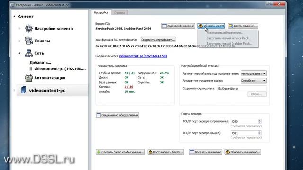Expand the Каналы node arrow

(19, 41)
